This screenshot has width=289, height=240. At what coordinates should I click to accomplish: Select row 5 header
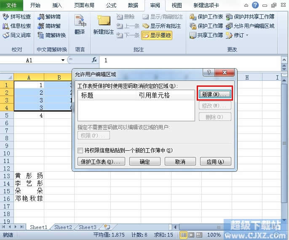point(7,115)
